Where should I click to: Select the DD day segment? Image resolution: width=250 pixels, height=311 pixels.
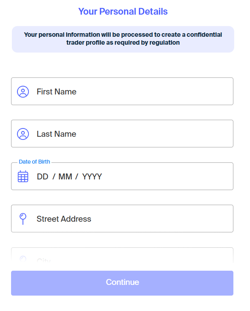pyautogui.click(x=42, y=177)
